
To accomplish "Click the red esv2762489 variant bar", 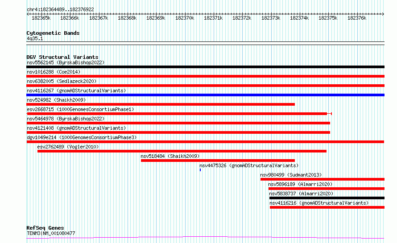I will [x=182, y=151].
